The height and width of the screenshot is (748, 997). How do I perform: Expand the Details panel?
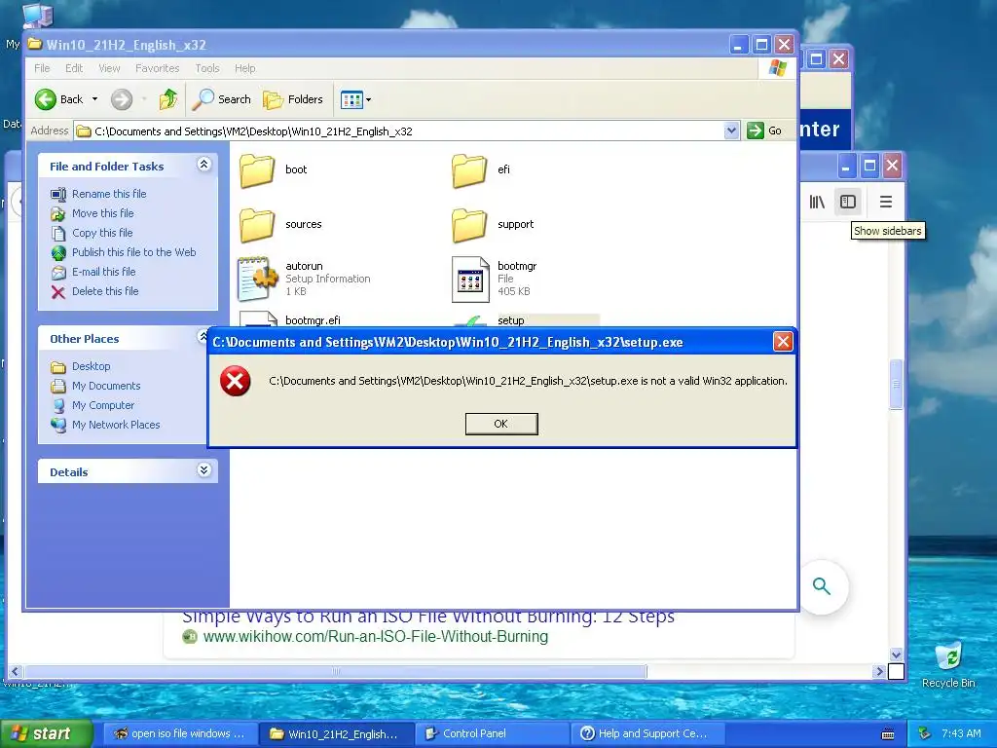203,470
